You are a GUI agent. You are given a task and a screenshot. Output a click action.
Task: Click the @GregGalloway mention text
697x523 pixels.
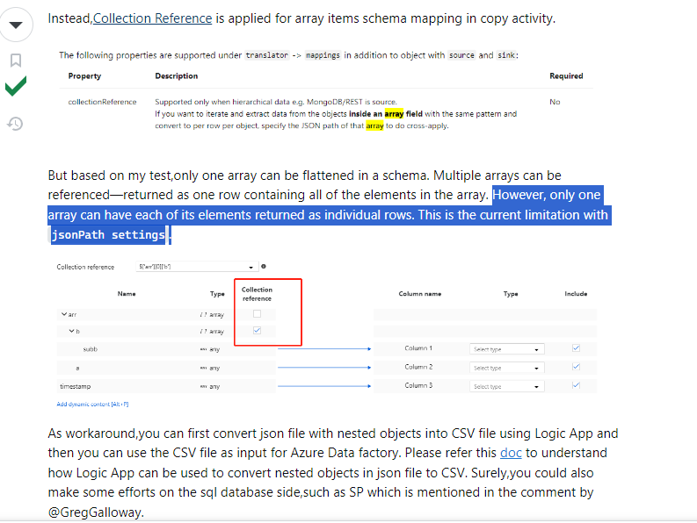coord(94,512)
